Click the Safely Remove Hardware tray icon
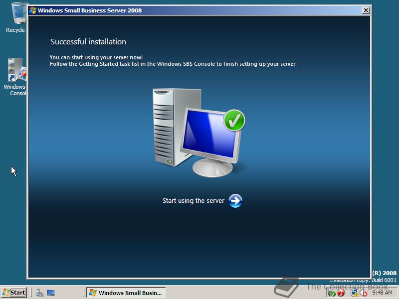Image resolution: width=399 pixels, height=299 pixels. 331,293
